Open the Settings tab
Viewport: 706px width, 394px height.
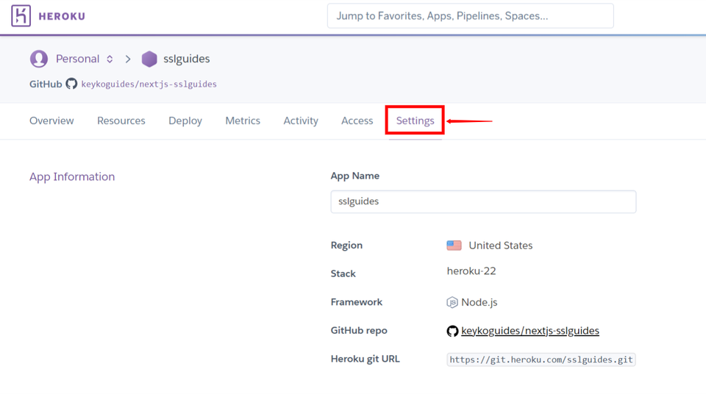416,121
